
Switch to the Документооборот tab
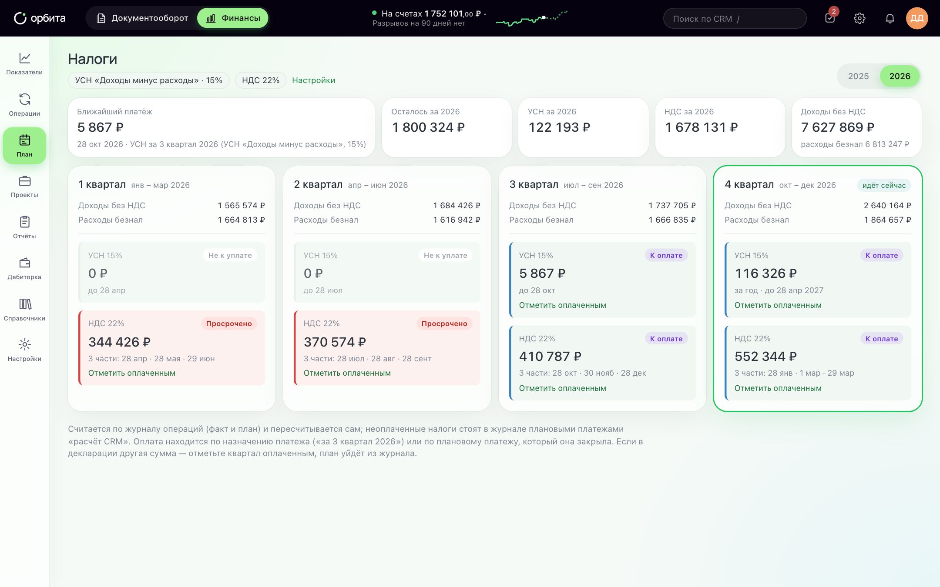point(142,18)
